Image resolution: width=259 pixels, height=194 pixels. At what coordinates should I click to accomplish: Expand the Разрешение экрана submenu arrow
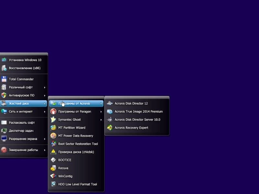coord(45,139)
